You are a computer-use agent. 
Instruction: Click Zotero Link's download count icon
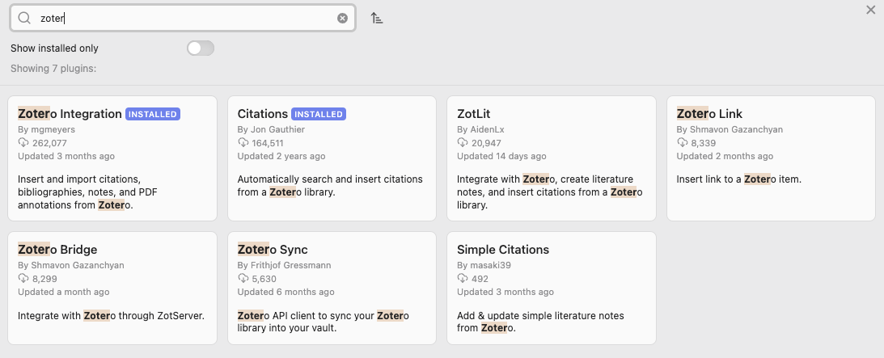[x=683, y=143]
